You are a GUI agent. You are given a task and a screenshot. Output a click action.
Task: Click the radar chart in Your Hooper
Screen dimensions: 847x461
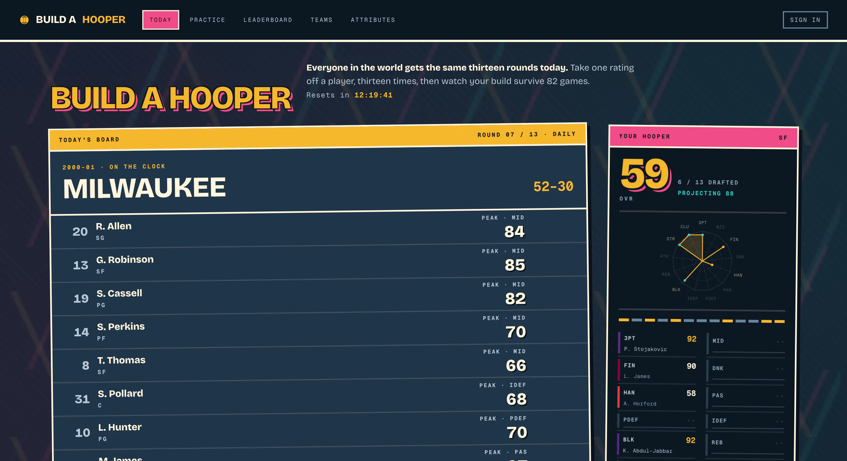702,261
